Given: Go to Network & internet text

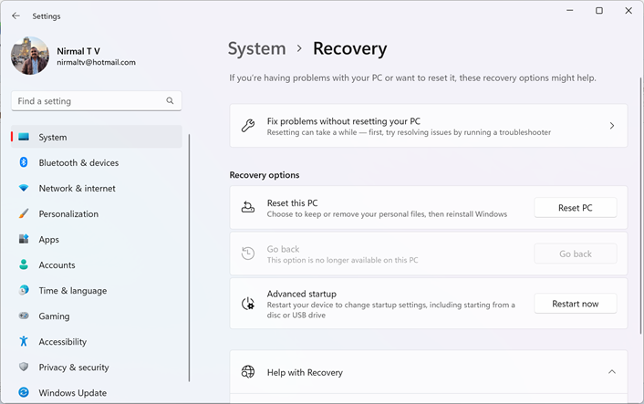Looking at the screenshot, I should pyautogui.click(x=78, y=188).
